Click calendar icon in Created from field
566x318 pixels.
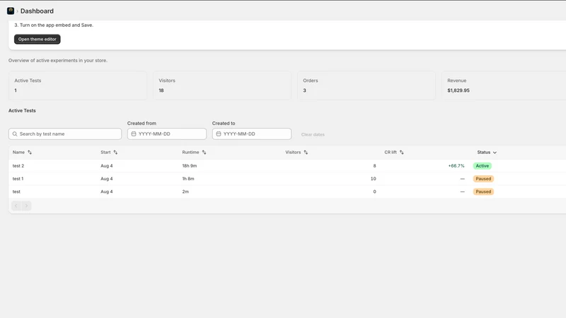[x=134, y=134]
